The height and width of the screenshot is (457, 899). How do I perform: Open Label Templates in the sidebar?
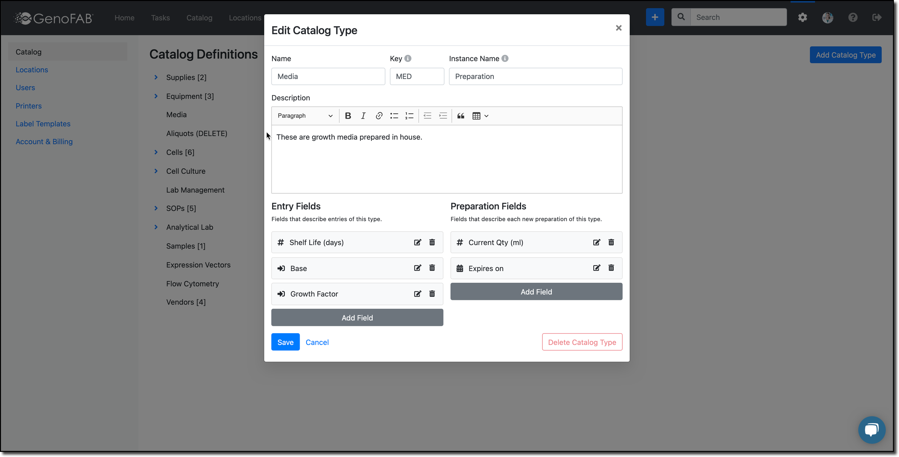43,124
